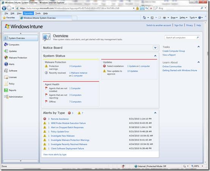Screen dimensions: 210x171
Task: Click the Refresh page icon
Action: pyautogui.click(x=147, y=8)
